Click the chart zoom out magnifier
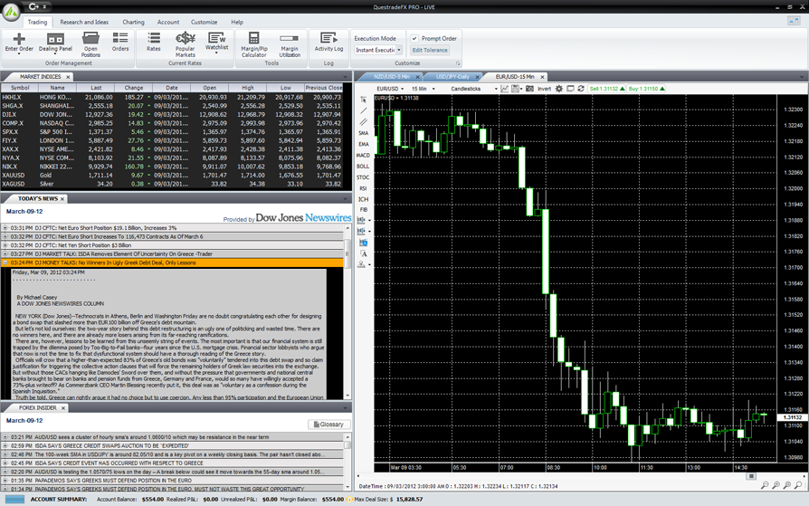The width and height of the screenshot is (809, 506). [x=765, y=485]
